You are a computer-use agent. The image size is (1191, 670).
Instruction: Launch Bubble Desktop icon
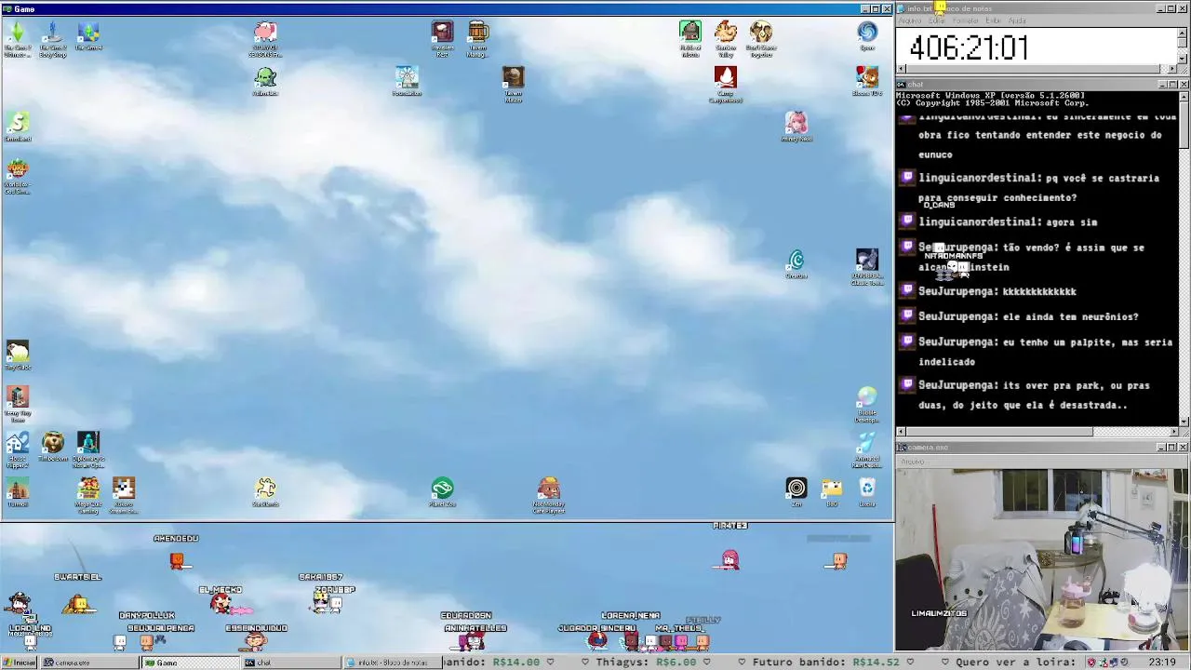[x=867, y=405]
